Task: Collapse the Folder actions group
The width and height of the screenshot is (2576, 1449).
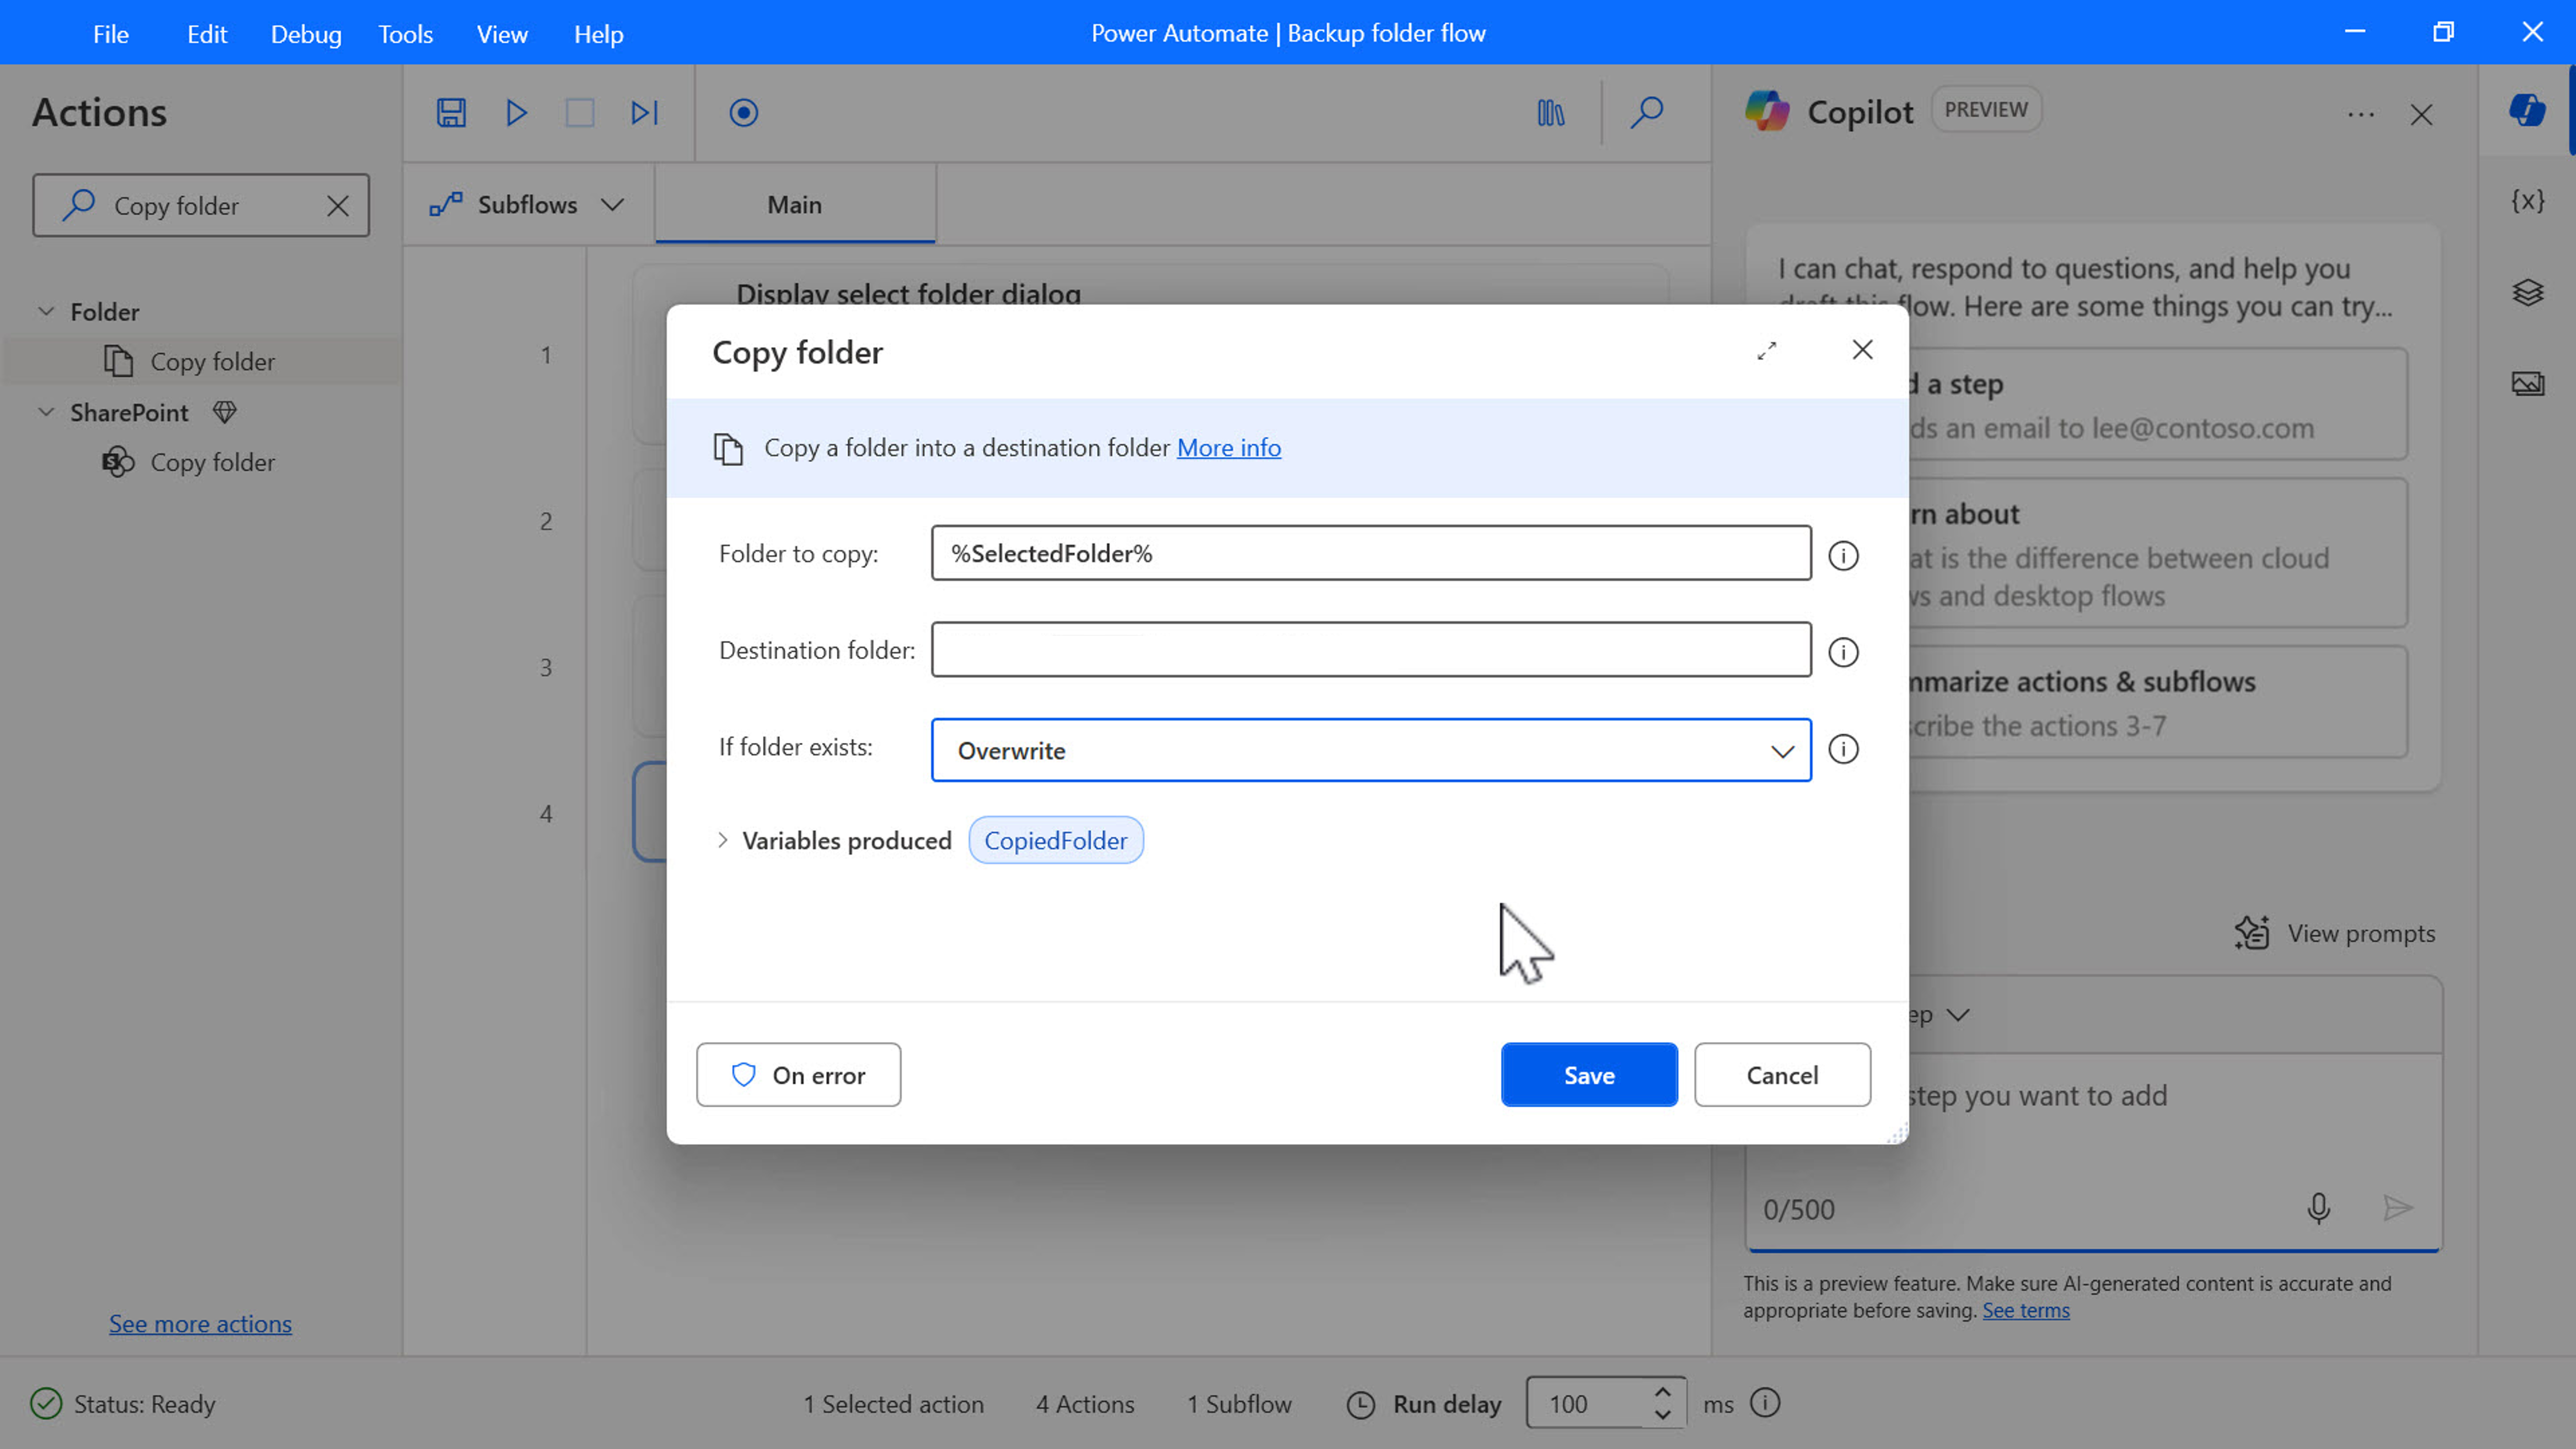Action: coord(45,311)
